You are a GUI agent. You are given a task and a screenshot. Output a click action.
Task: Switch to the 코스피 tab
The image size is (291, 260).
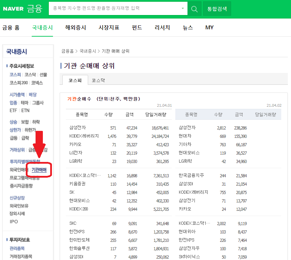(75, 80)
